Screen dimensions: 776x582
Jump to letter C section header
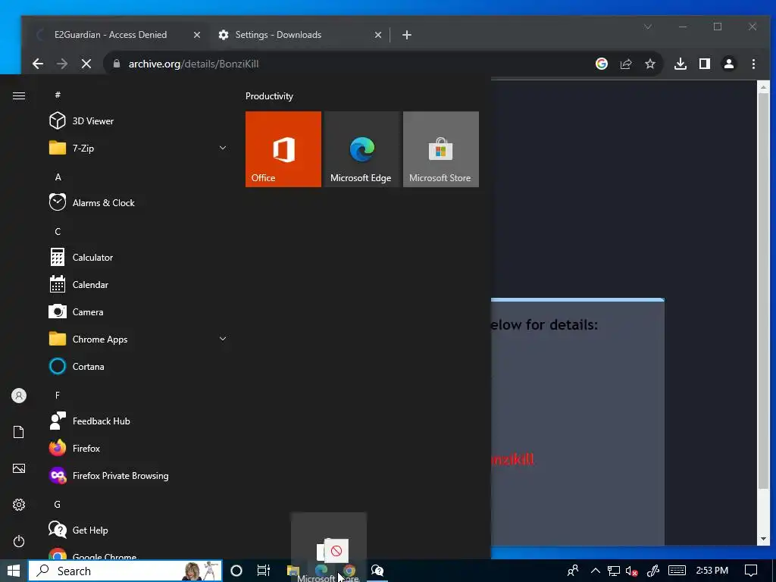(x=58, y=232)
